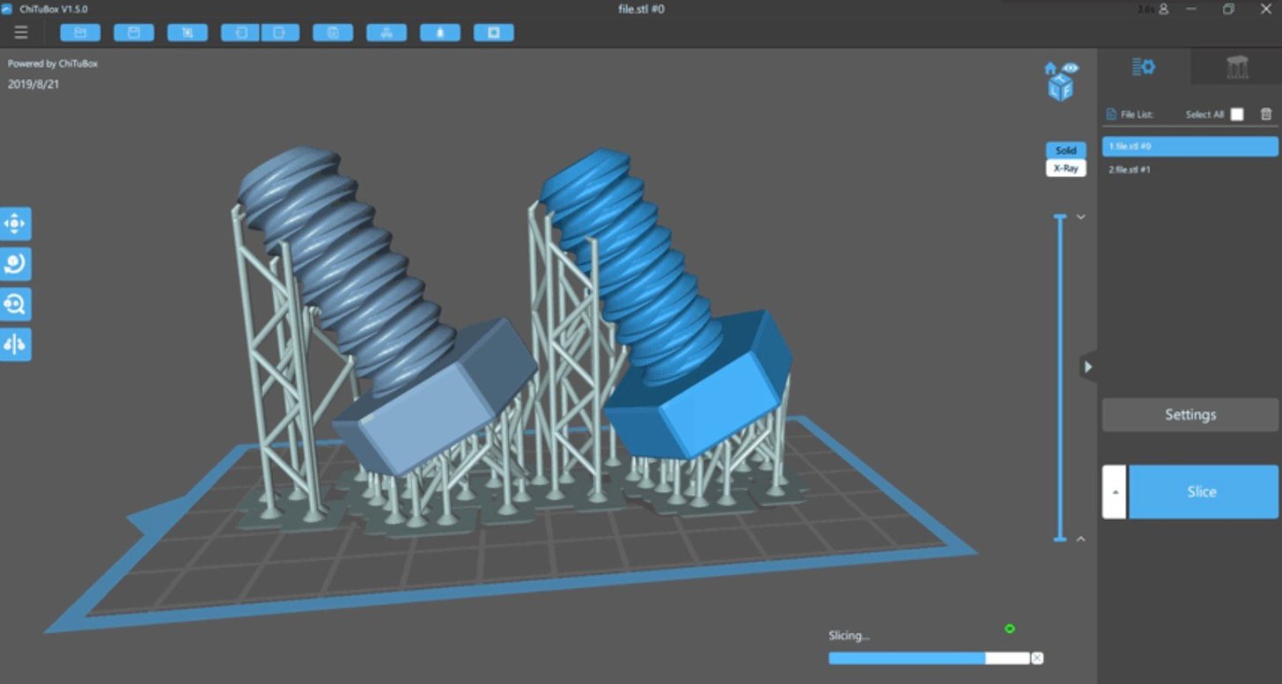Select '1.file.stl #0' in file list
This screenshot has width=1282, height=684.
click(x=1190, y=147)
